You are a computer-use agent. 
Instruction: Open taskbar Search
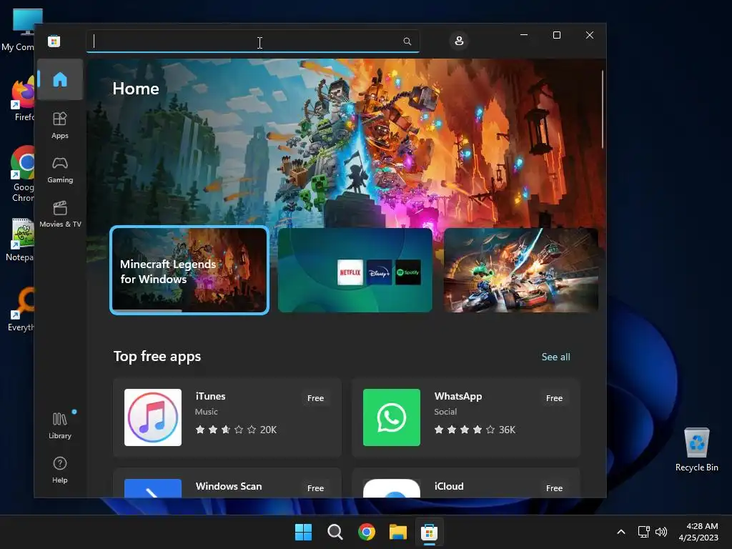click(x=335, y=532)
